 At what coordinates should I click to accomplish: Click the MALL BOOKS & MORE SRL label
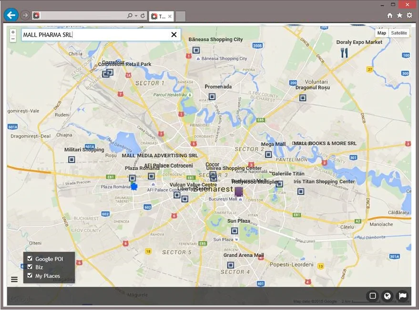point(325,143)
